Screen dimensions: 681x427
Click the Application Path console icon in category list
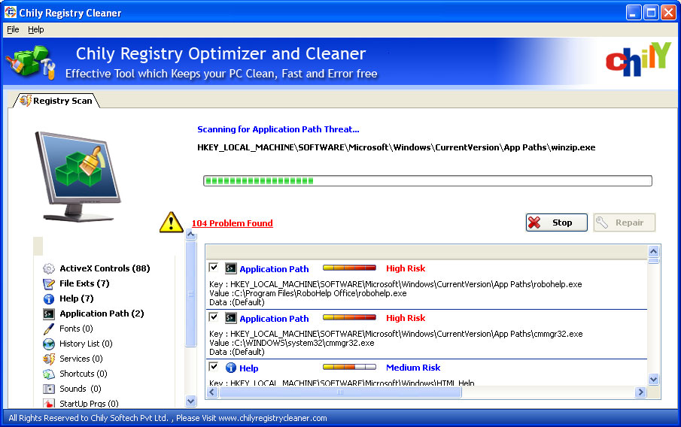point(49,313)
